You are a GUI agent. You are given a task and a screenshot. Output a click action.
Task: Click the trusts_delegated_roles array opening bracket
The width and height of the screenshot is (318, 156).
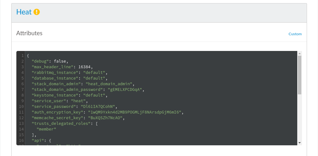click(x=97, y=124)
